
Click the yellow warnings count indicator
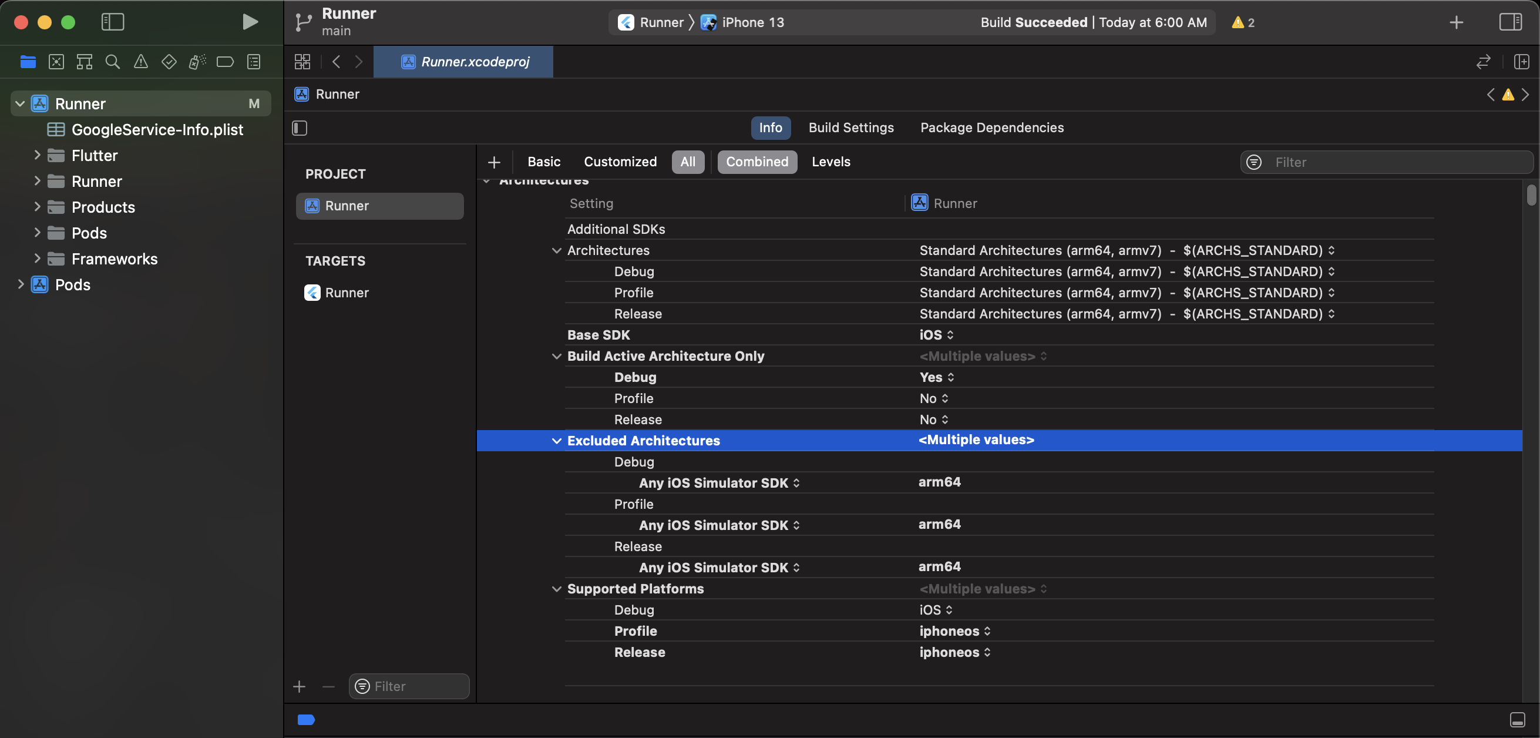click(x=1243, y=22)
